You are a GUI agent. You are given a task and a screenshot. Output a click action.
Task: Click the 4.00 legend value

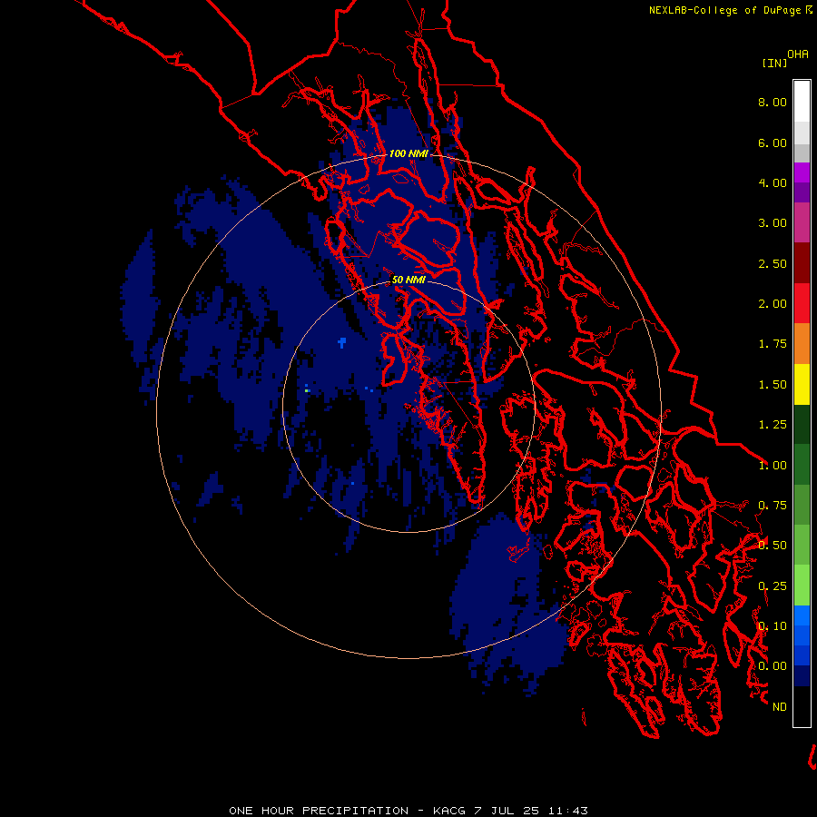point(773,182)
